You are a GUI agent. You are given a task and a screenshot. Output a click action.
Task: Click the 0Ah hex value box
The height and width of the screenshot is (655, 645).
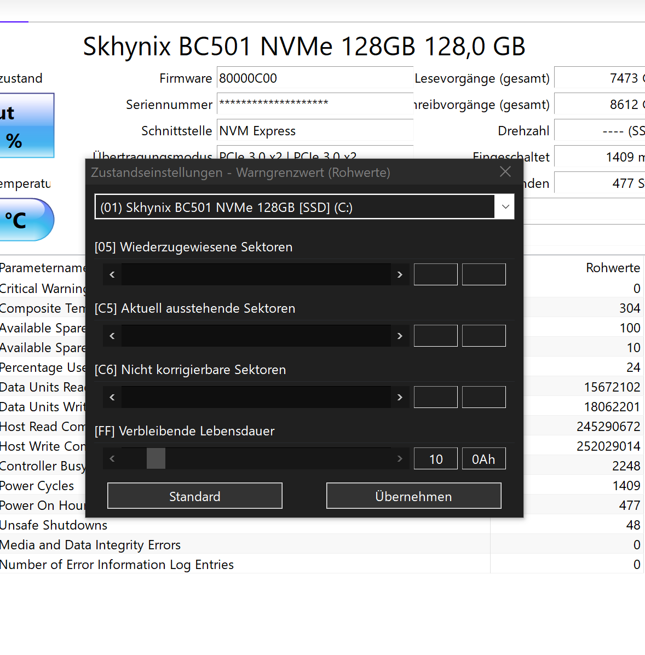[484, 459]
